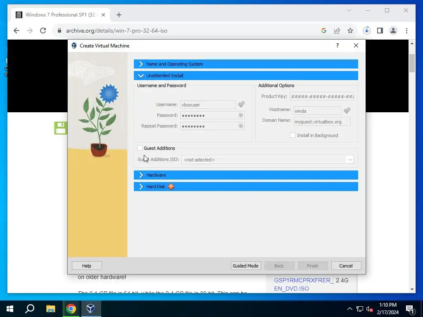Image resolution: width=423 pixels, height=317 pixels.
Task: Show password via eye icon in Password field
Action: click(x=241, y=116)
